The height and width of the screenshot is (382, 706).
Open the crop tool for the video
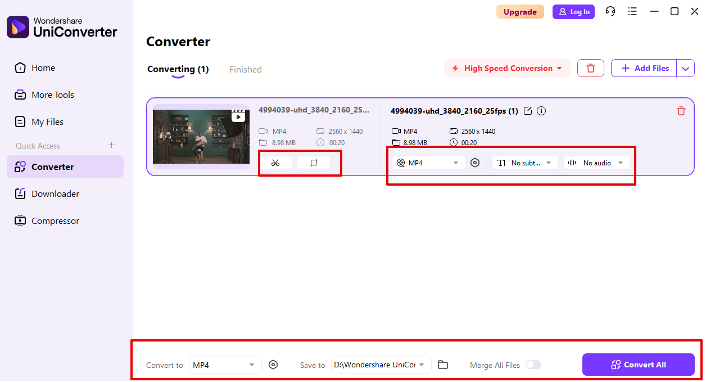tap(315, 163)
